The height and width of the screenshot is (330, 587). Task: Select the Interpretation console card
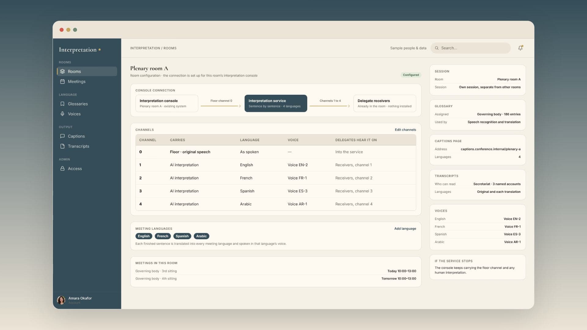click(167, 103)
